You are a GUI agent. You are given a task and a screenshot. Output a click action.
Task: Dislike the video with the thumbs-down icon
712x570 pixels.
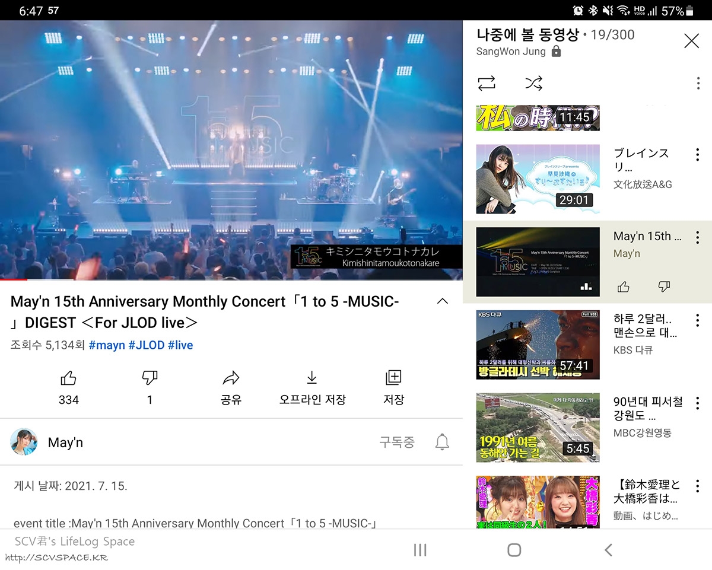[150, 378]
